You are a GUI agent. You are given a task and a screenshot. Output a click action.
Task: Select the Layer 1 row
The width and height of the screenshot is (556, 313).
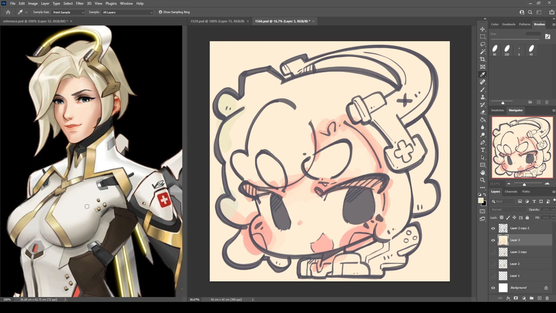[x=521, y=276]
